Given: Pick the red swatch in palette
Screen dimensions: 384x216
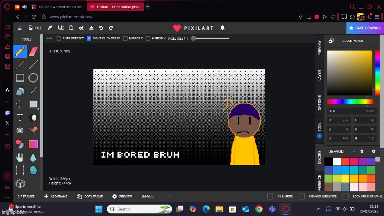Looking at the screenshot, I should (x=346, y=162).
